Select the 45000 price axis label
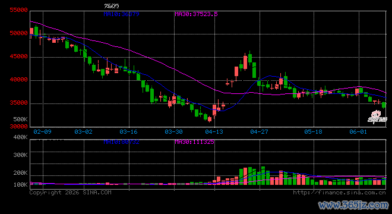Viewport: 392px width, 214px height. pos(18,56)
